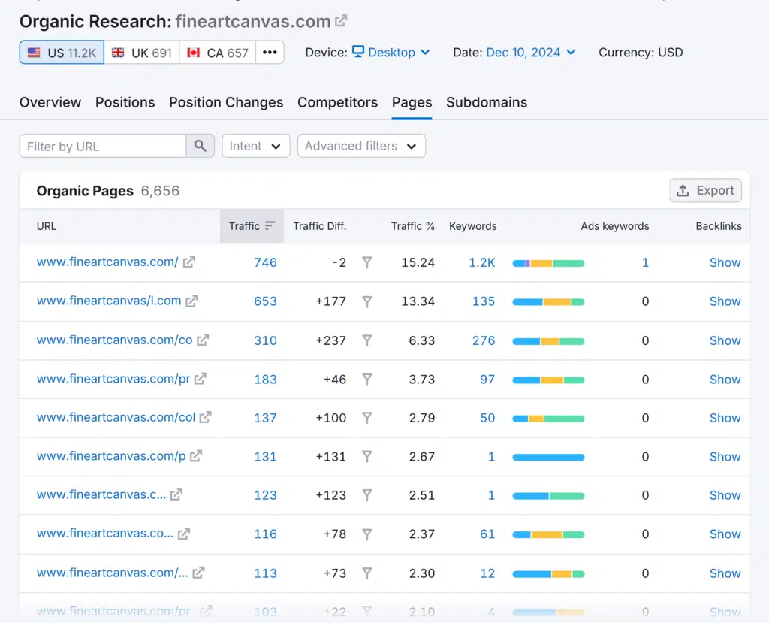Click the Export button
This screenshot has height=623, width=769.
point(705,190)
